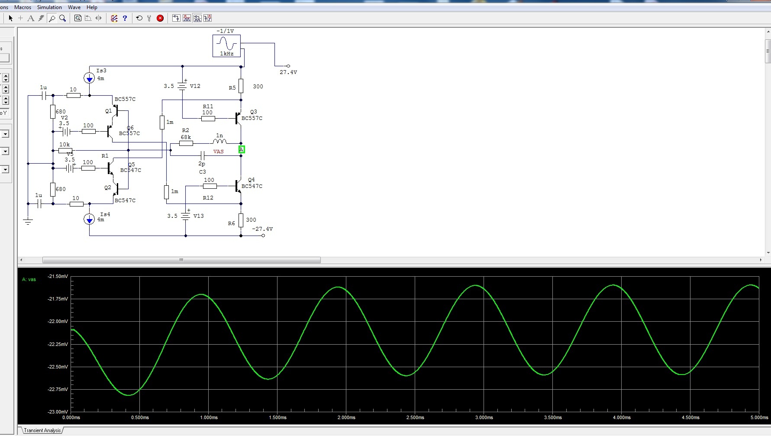This screenshot has height=436, width=771.
Task: Click the schematic scroll-right arrow
Action: (x=761, y=260)
